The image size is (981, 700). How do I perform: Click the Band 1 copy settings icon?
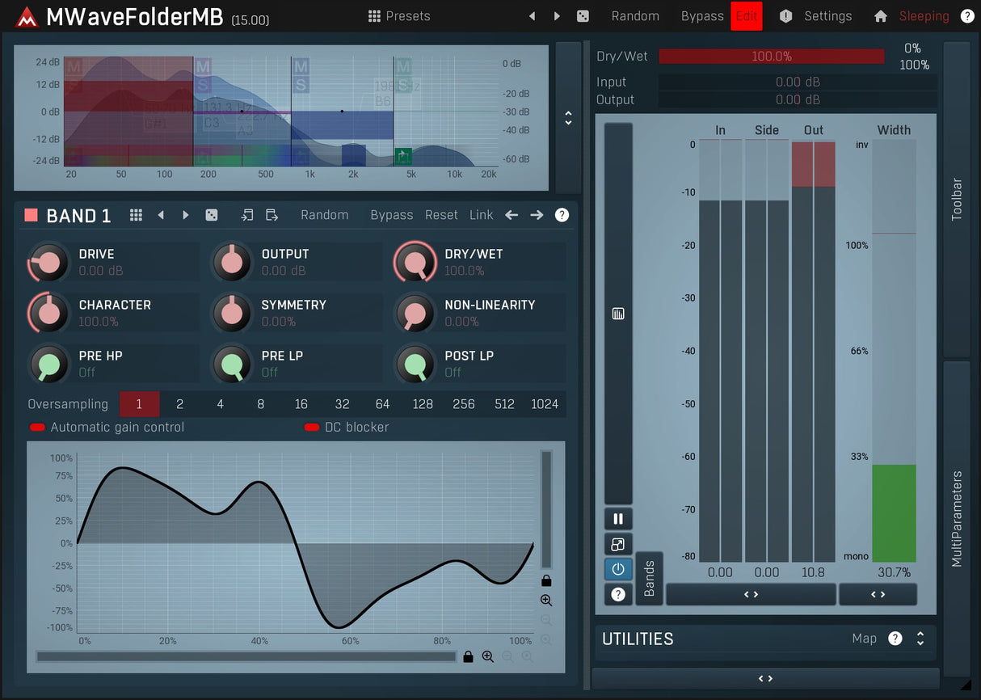247,215
